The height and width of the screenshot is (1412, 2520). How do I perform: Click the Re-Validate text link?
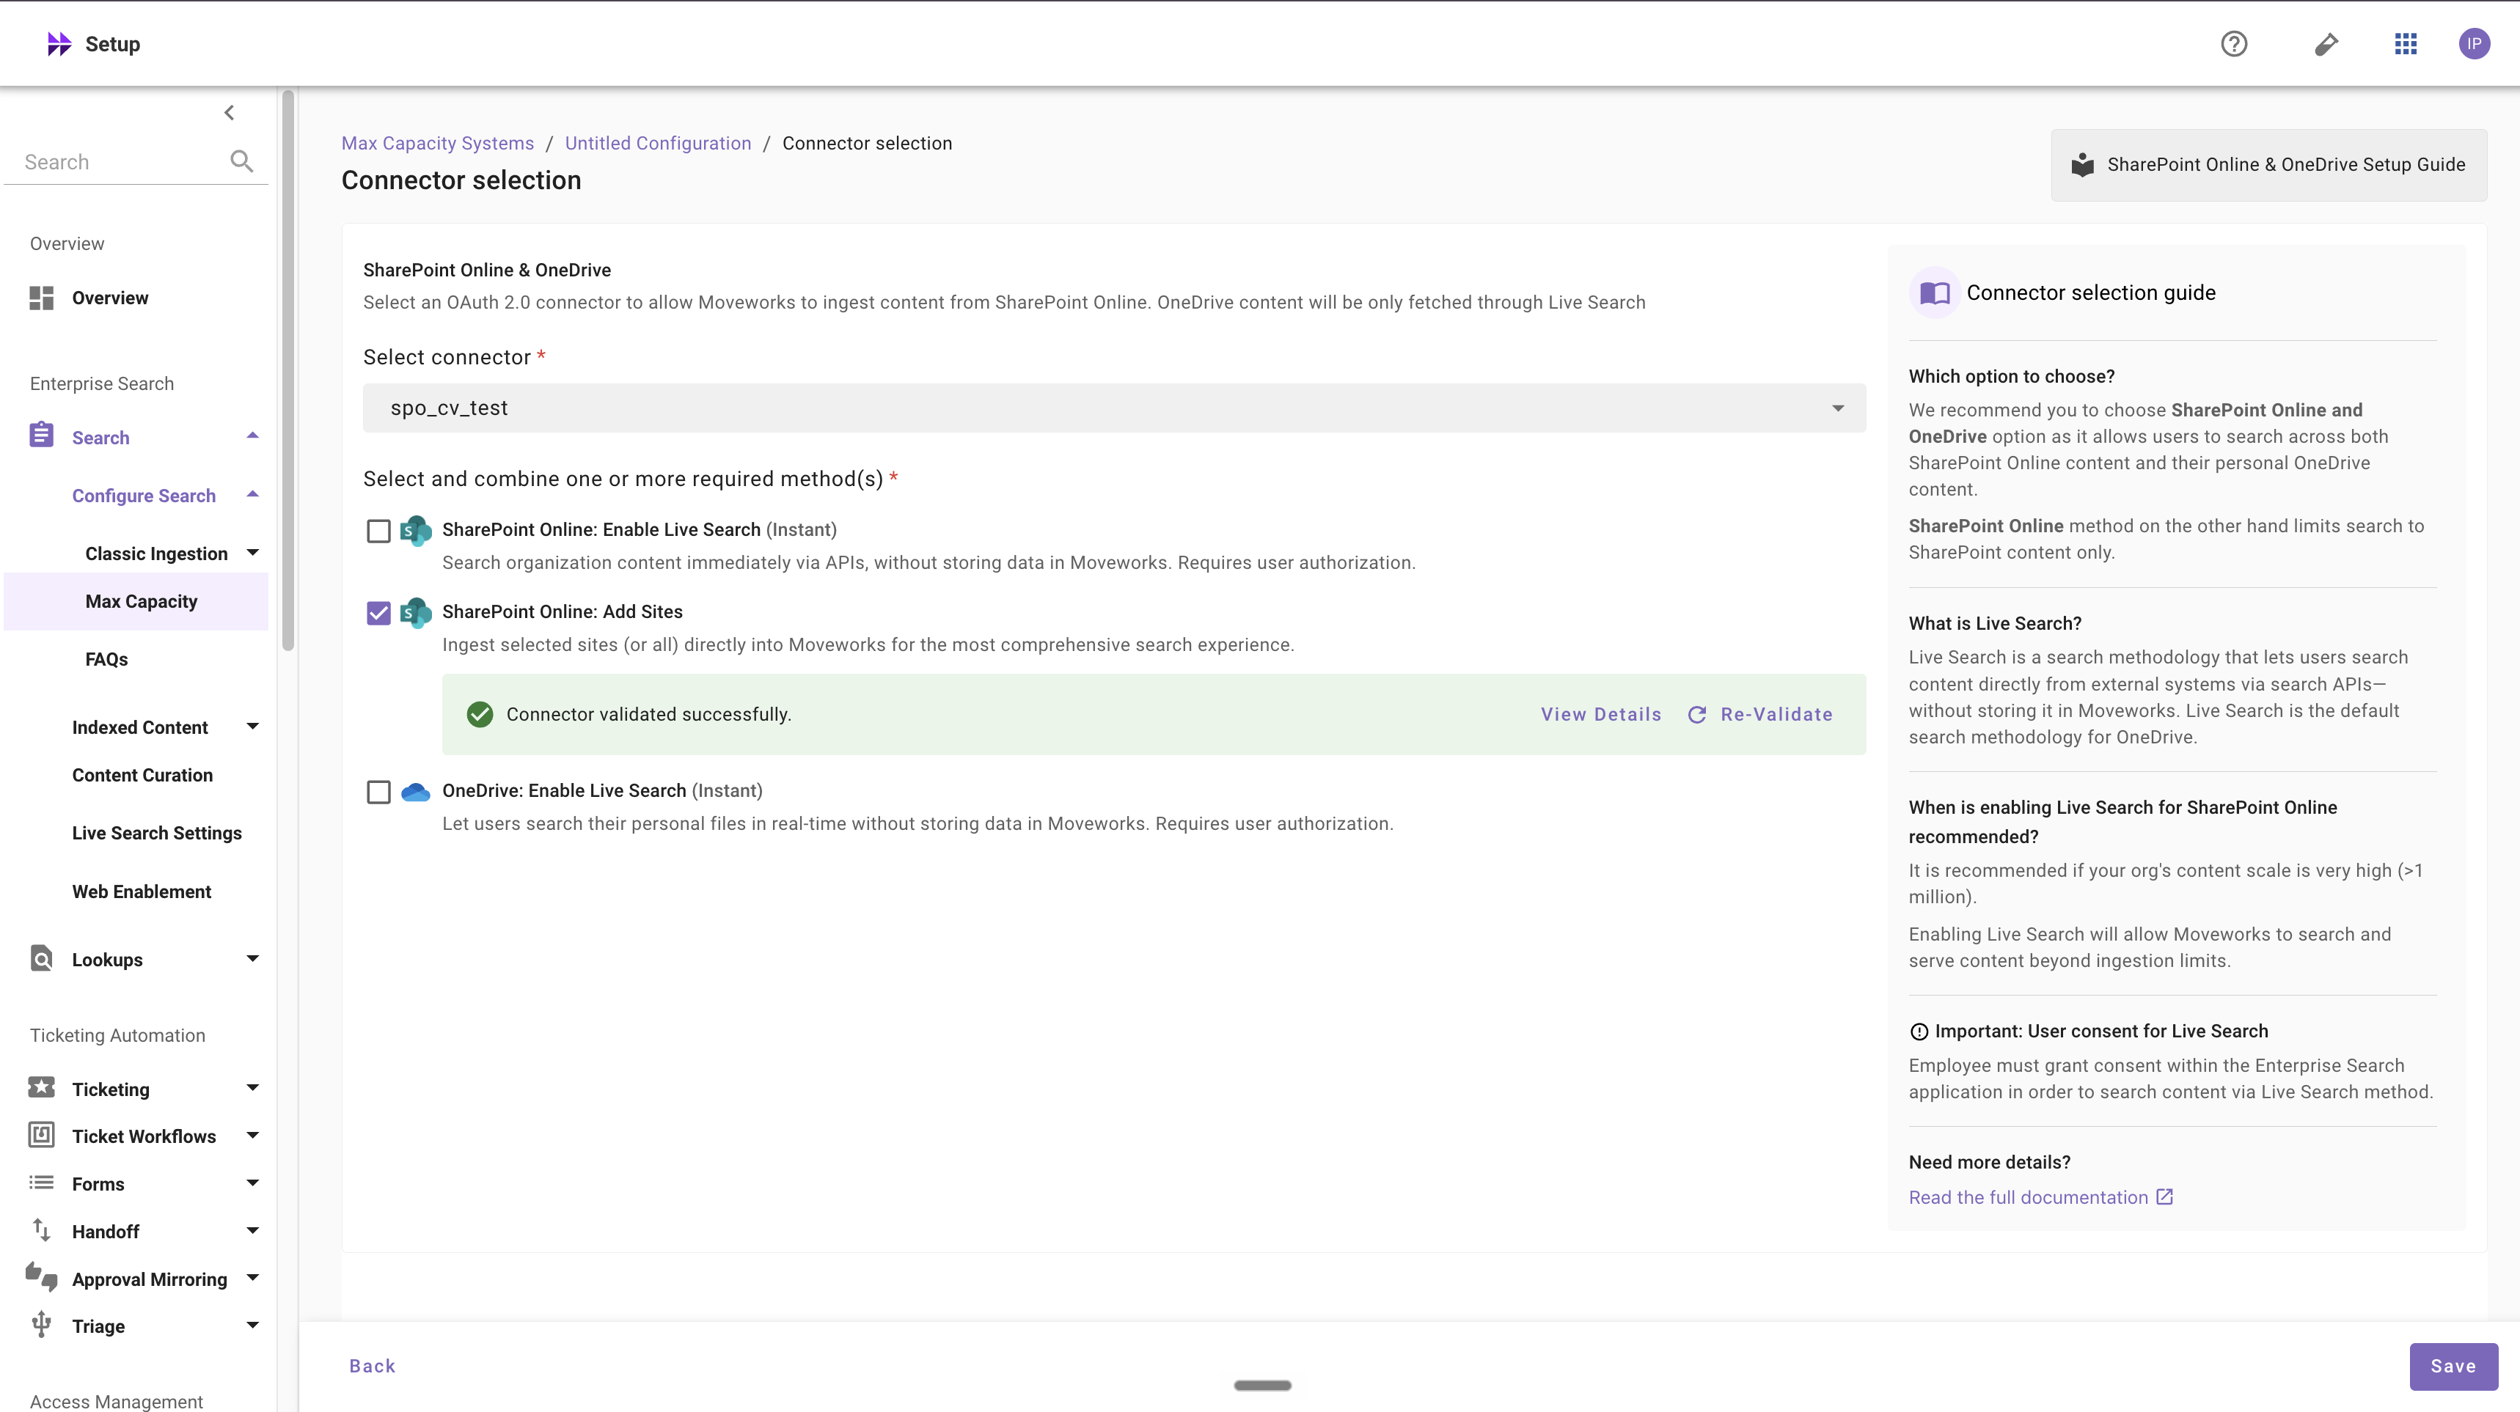1776,715
